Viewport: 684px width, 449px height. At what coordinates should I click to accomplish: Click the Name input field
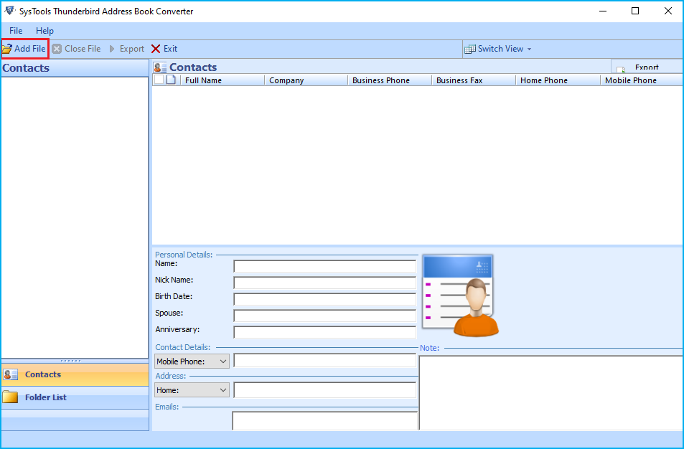[x=325, y=266]
